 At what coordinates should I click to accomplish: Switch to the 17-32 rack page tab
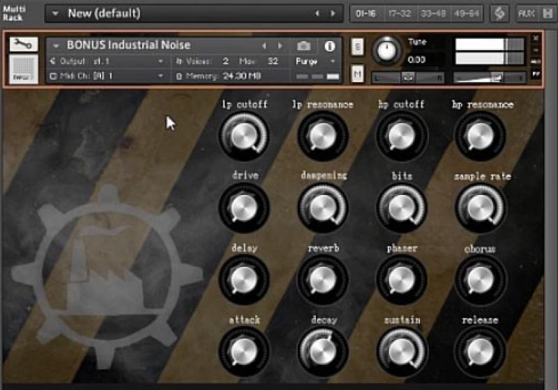(400, 13)
